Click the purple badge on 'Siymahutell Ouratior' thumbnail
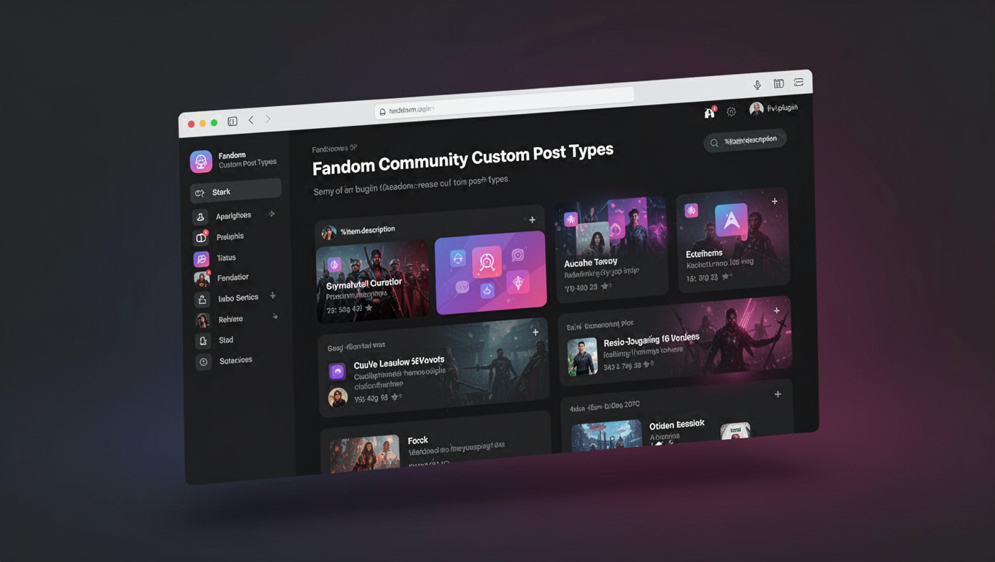 334,265
